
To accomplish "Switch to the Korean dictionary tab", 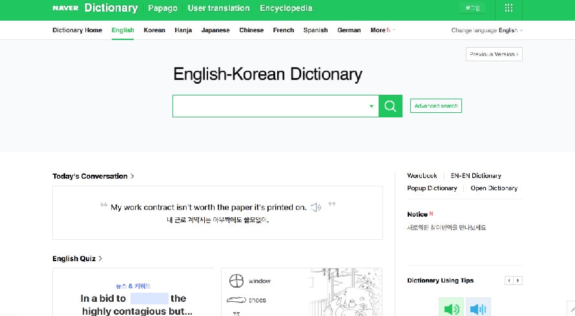I will point(154,30).
